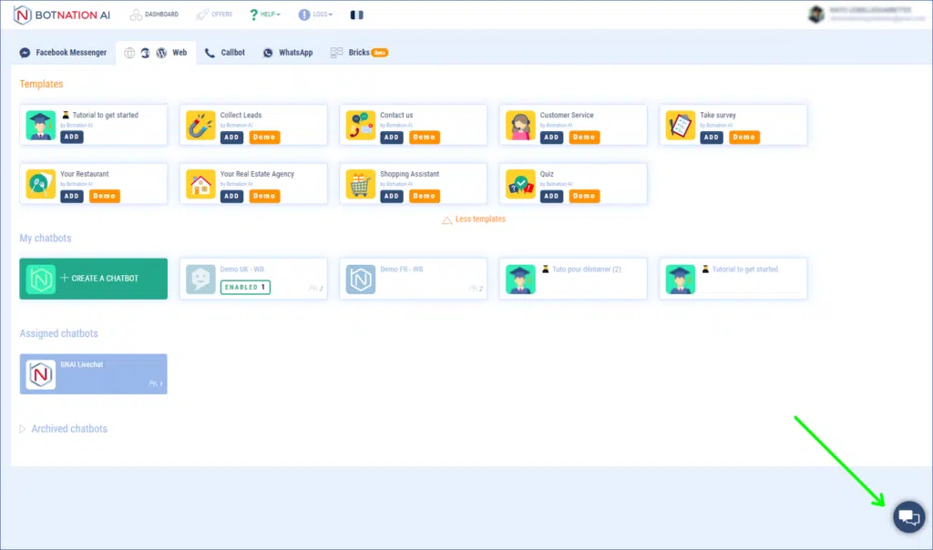Screen dimensions: 933x550
Task: Click the Your Real Estate Agency house icon
Action: (200, 184)
